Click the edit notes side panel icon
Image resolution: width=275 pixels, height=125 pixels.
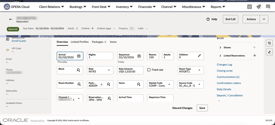tap(269, 52)
